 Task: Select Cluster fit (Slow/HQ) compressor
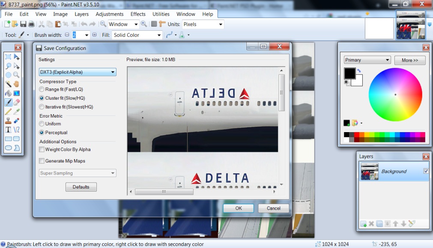tap(62, 98)
